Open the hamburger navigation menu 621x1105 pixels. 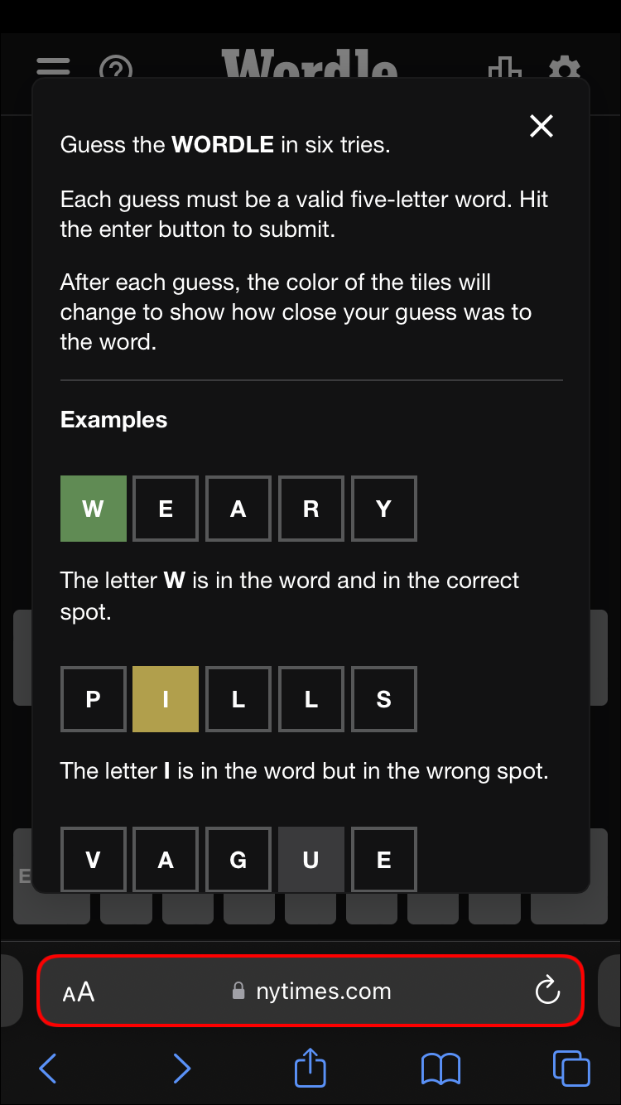click(54, 66)
